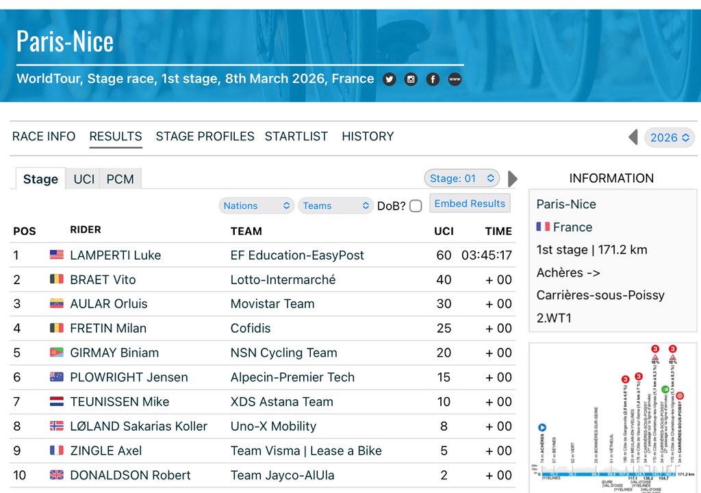Viewport: 701px width, 493px height.
Task: Click the French flag in Information panel
Action: point(543,227)
